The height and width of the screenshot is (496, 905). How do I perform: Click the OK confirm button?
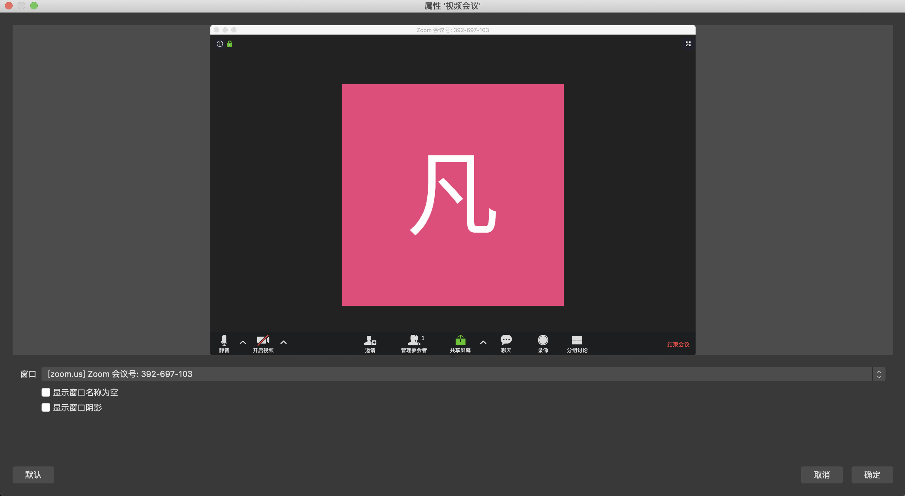[872, 475]
